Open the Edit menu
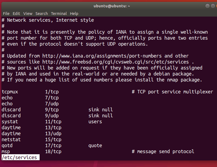Image resolution: width=217 pixels, height=167 pixels. (x=16, y=14)
